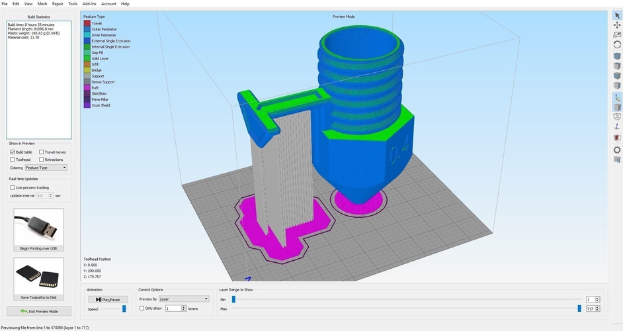Click the Max layer stepper arrows
The height and width of the screenshot is (331, 623).
click(x=597, y=308)
